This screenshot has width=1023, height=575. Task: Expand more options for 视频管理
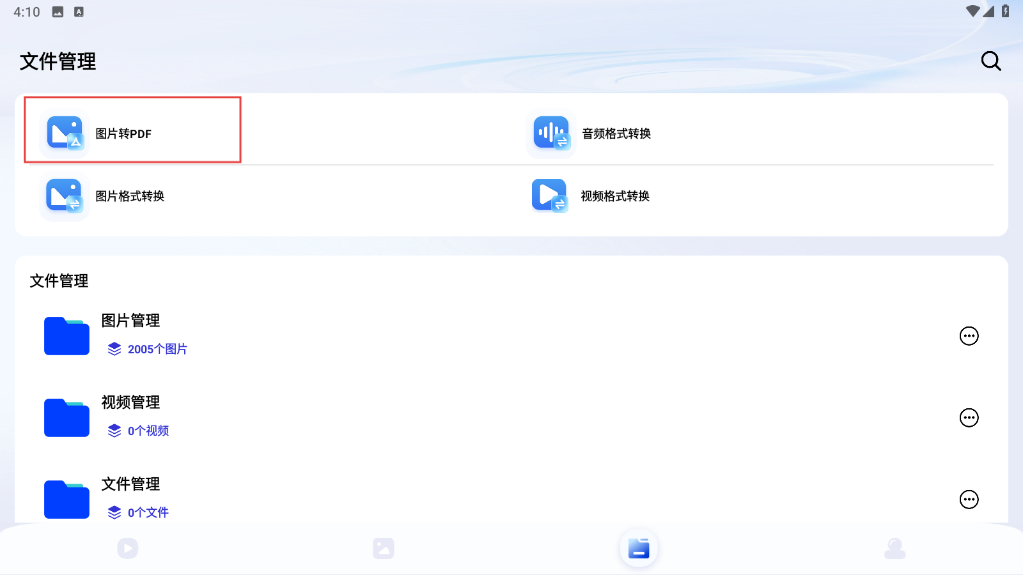tap(969, 418)
